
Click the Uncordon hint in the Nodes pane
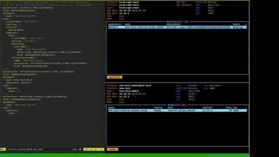pos(215,85)
